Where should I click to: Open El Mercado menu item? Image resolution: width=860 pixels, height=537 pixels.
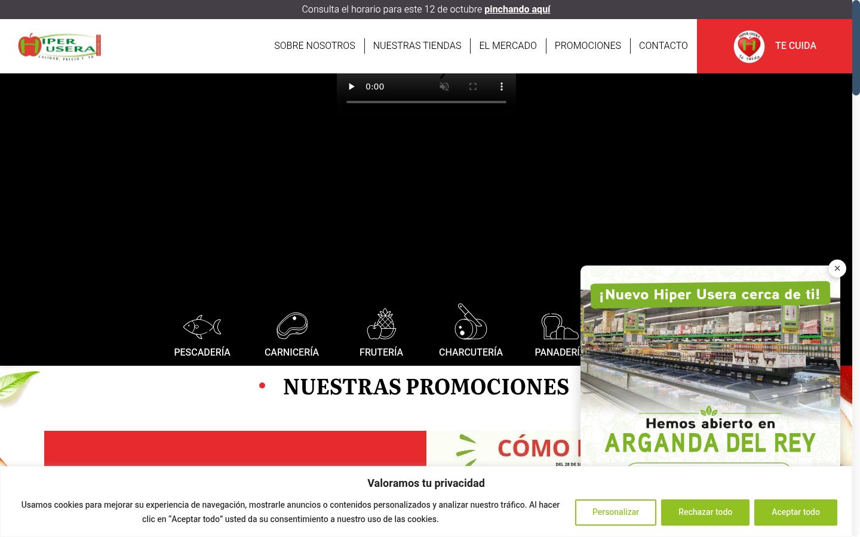[x=508, y=45]
